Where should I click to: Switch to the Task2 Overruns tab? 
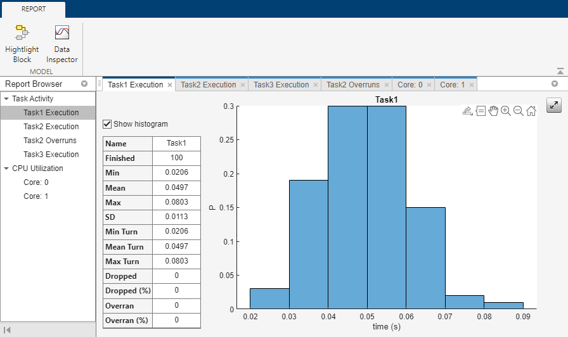353,85
